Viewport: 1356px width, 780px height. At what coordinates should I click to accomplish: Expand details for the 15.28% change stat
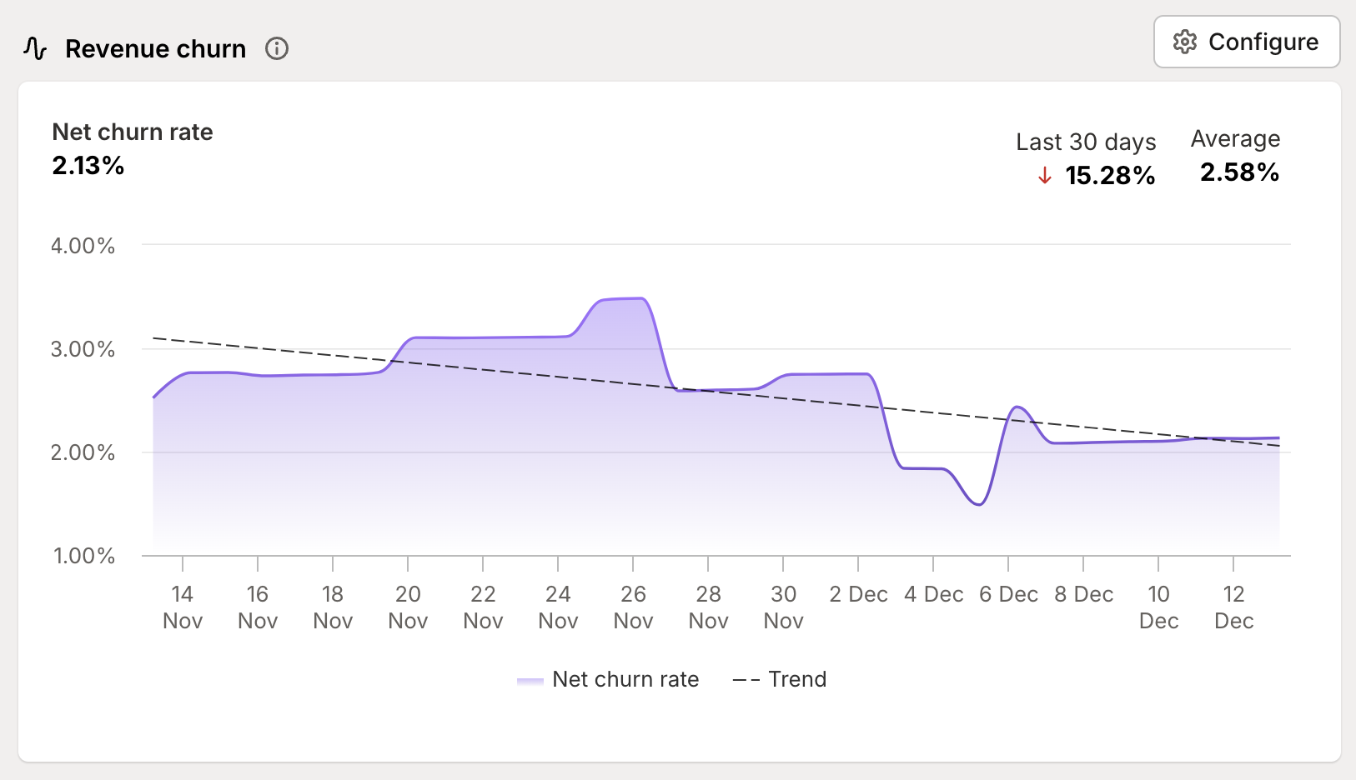click(x=1110, y=176)
